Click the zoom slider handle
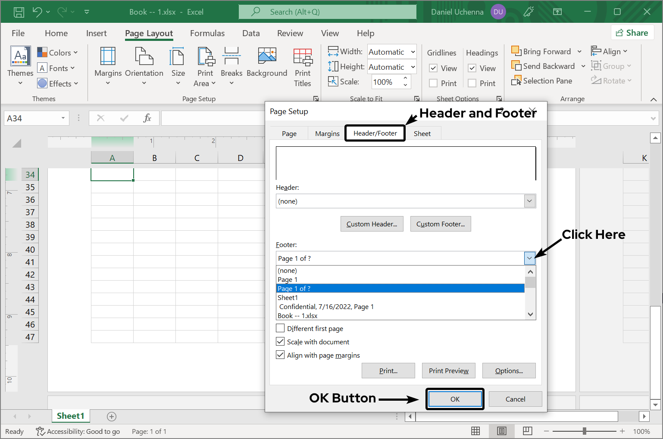663x439 pixels. [584, 431]
